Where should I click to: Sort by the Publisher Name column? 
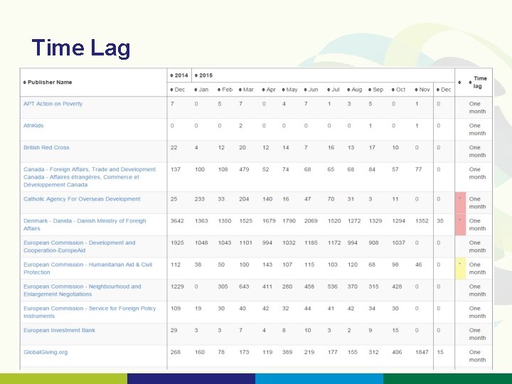(48, 82)
